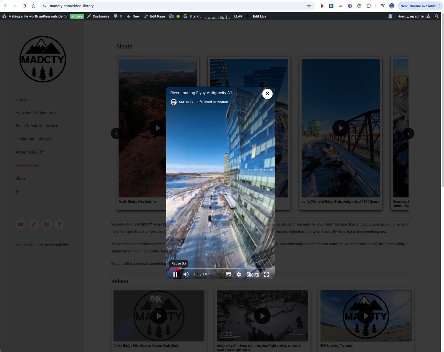This screenshot has height=352, width=444.
Task: Toggle subtitles in the video player
Action: click(x=228, y=274)
